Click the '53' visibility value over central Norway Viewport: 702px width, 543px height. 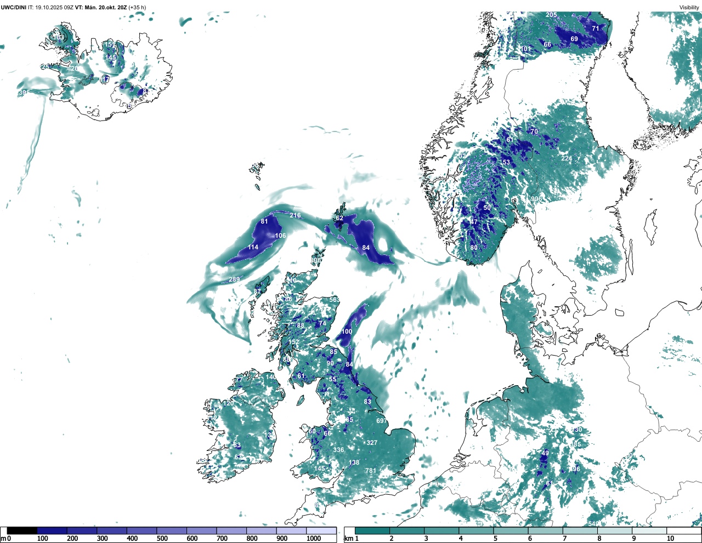(506, 162)
